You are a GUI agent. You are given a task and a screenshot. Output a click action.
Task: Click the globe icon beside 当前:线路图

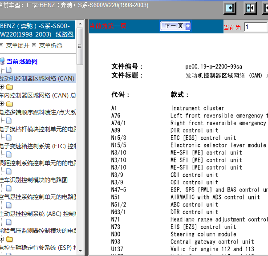[x=2, y=61]
